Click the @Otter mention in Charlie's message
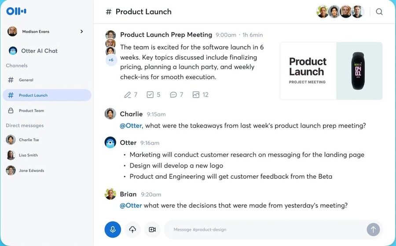Viewport: 396px width, 246px height. [131, 126]
